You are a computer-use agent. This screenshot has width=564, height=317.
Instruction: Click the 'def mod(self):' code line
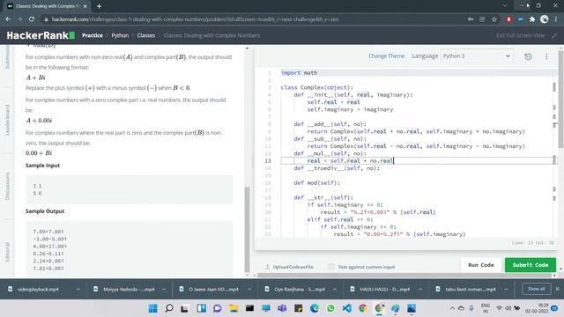point(316,182)
